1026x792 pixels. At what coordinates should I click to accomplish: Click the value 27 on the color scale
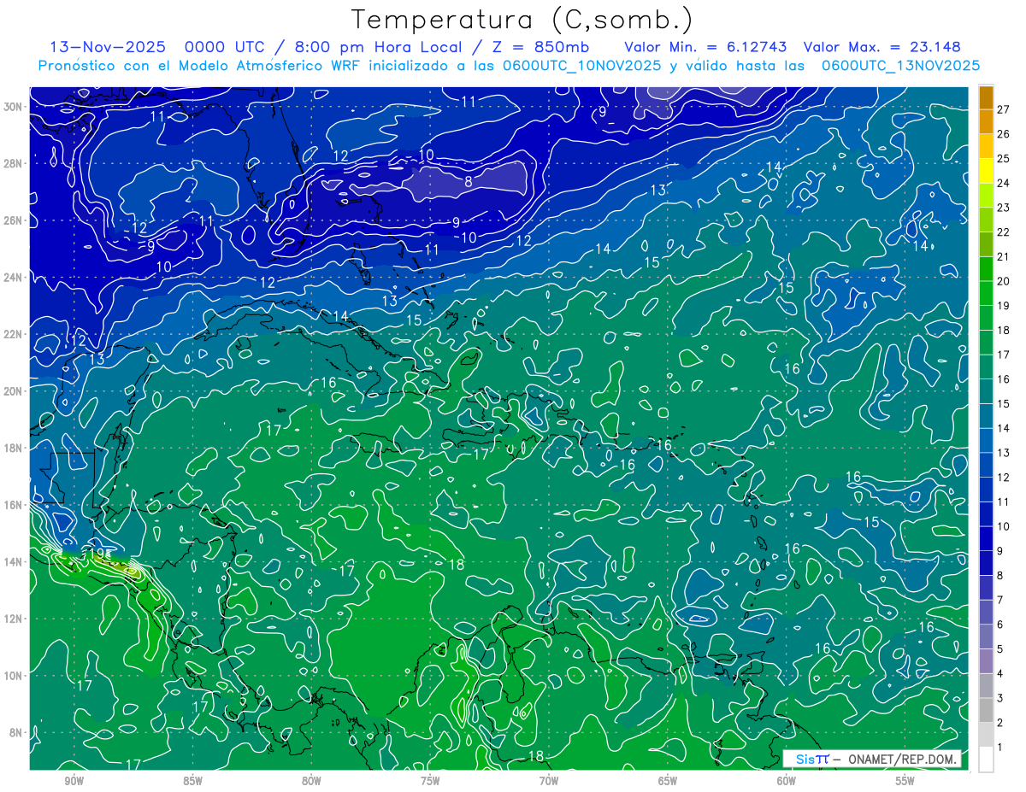click(1004, 109)
